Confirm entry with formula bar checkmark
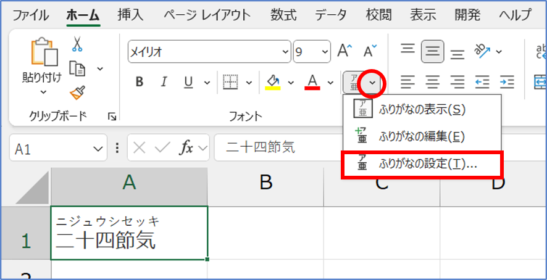Viewport: 547px width, 280px height. [x=162, y=148]
